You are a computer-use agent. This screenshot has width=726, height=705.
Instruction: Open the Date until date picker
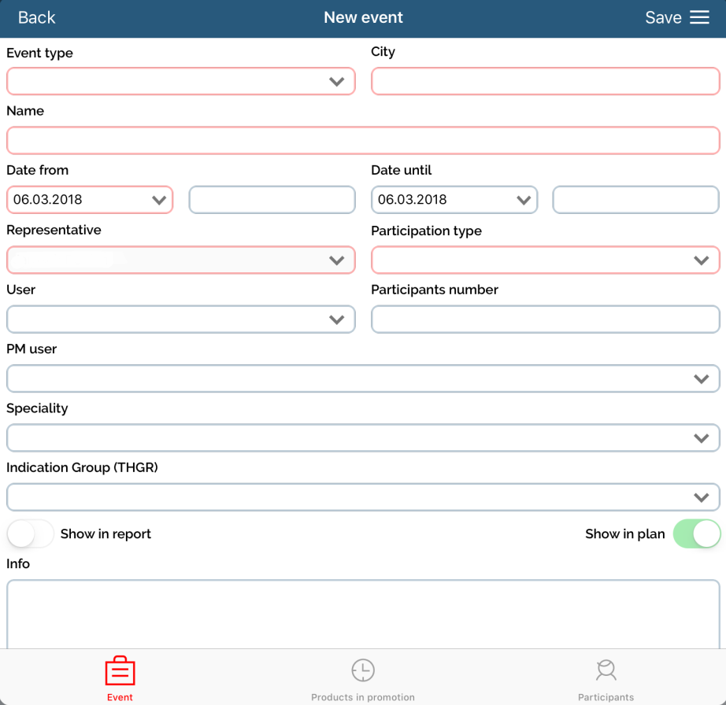tap(454, 200)
